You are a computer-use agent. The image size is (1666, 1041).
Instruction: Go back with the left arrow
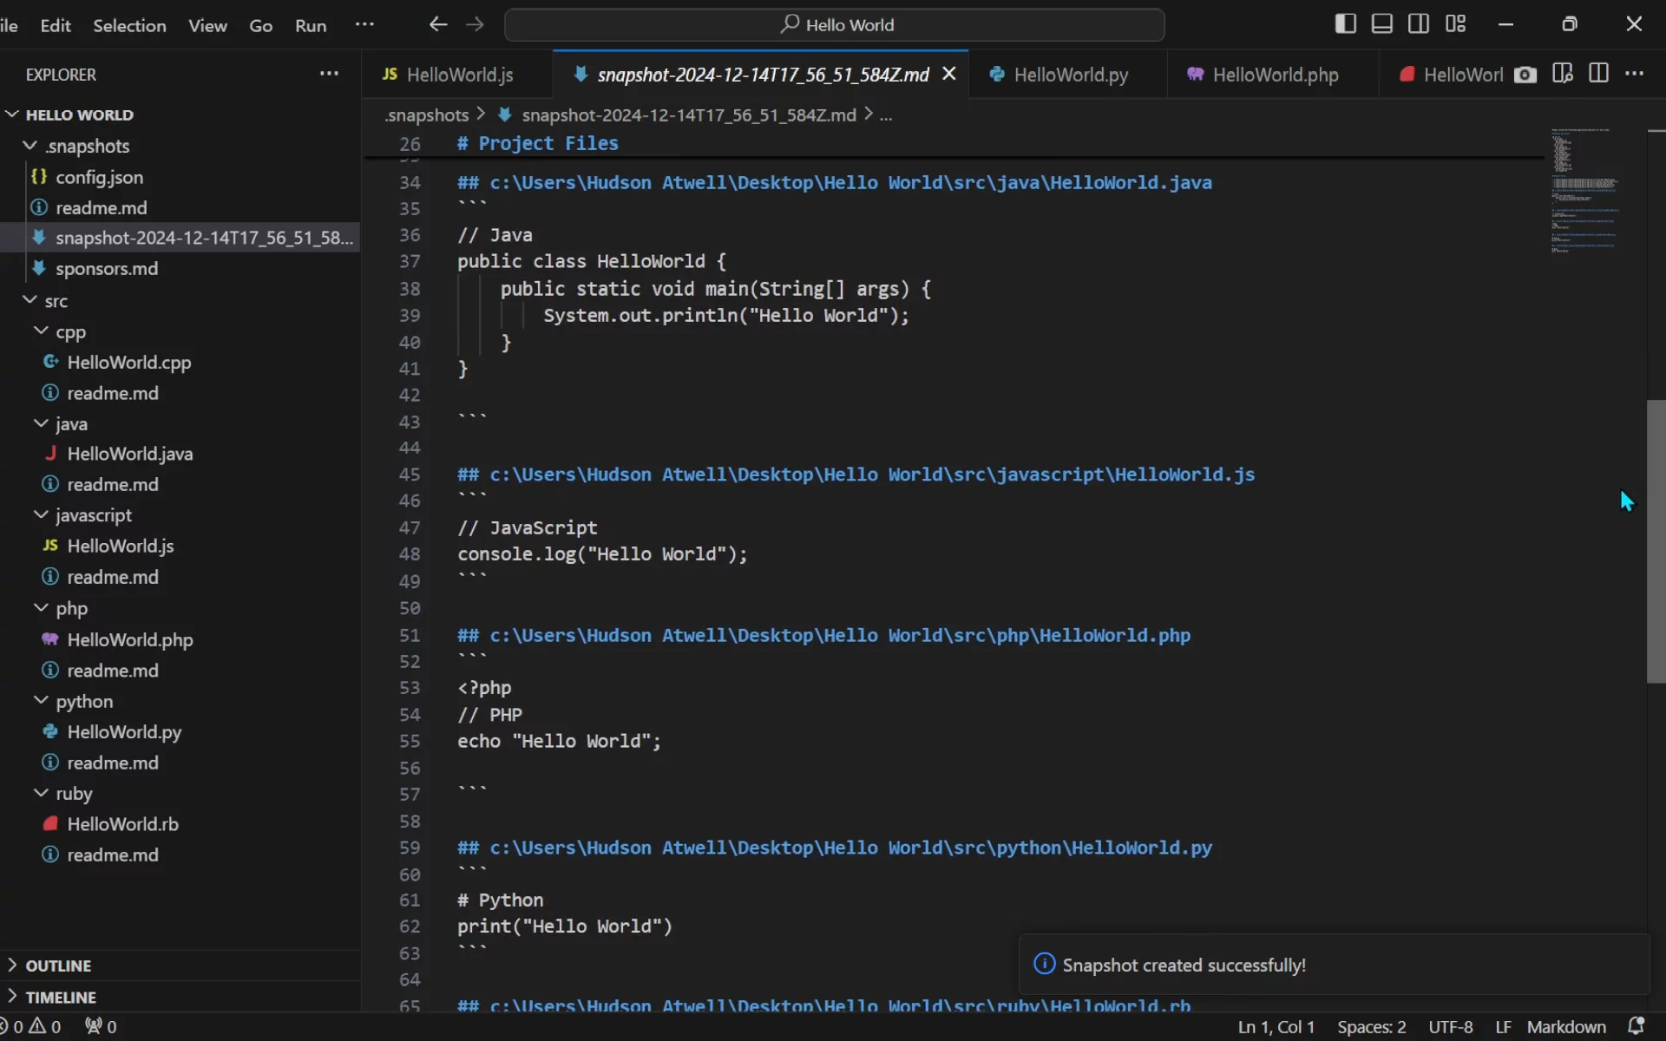coord(438,24)
